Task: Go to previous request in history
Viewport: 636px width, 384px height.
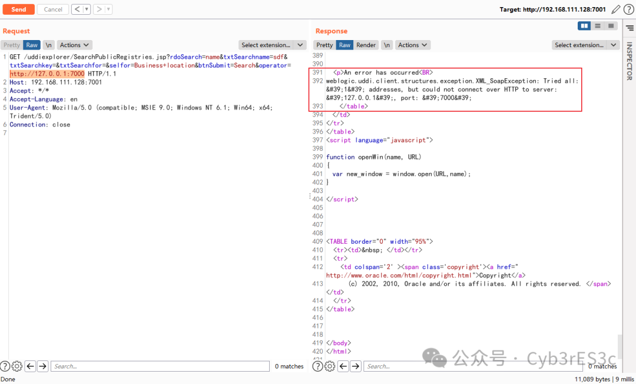Action: (x=77, y=9)
